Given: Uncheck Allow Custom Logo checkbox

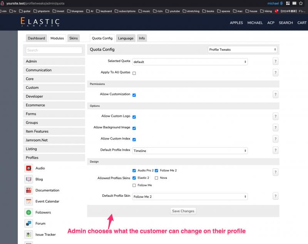Looking at the screenshot, I should point(134,117).
